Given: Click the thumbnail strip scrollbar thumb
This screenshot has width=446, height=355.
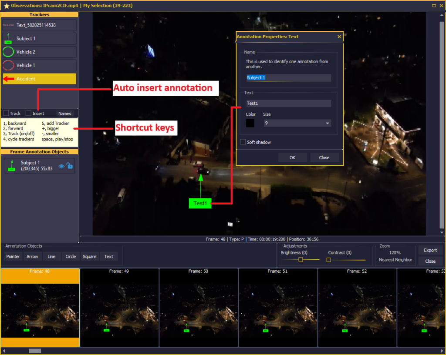Looking at the screenshot, I should point(35,351).
